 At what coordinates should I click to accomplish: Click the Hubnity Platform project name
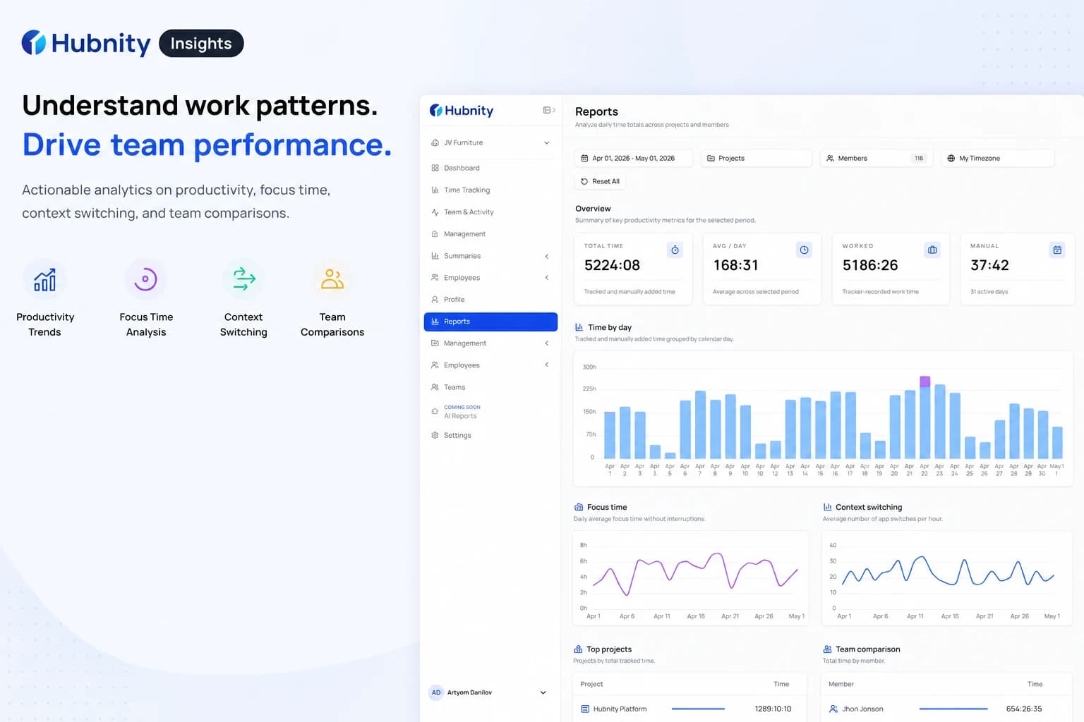tap(620, 709)
